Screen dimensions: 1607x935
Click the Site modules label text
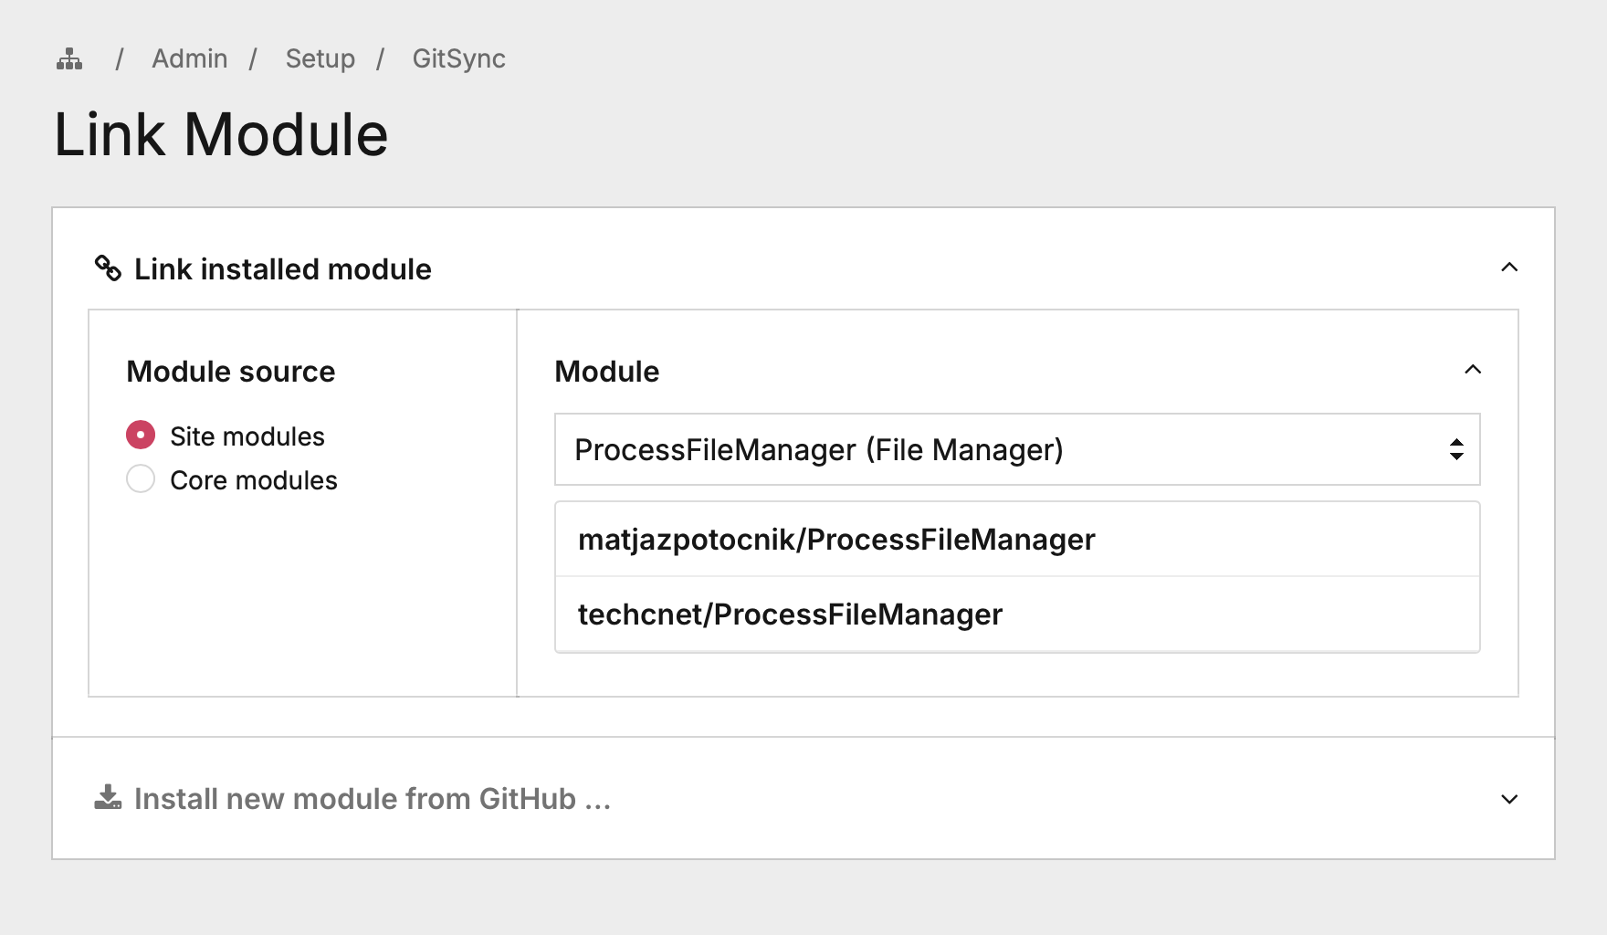click(247, 436)
